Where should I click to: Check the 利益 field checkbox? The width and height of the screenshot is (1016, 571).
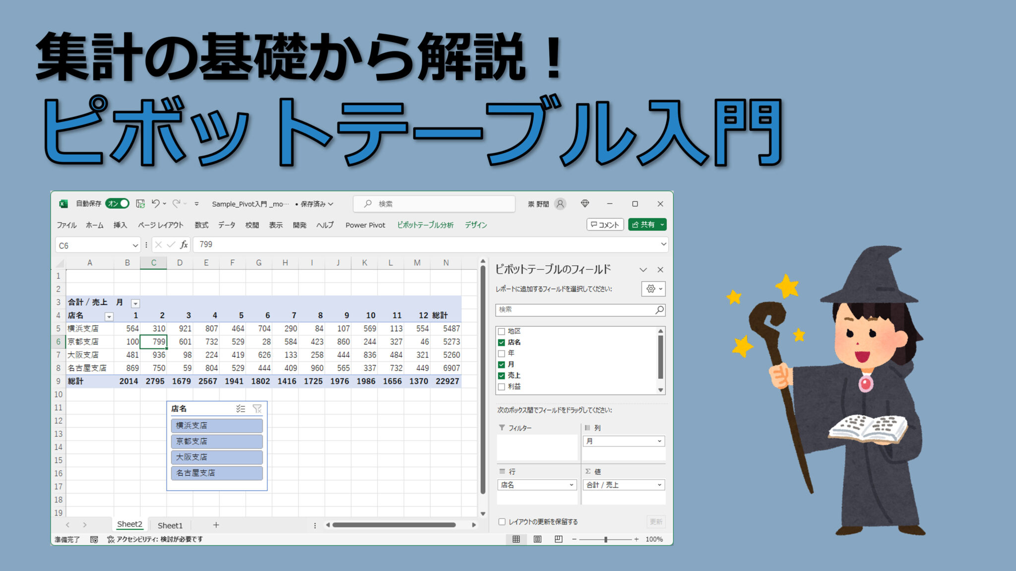point(501,387)
